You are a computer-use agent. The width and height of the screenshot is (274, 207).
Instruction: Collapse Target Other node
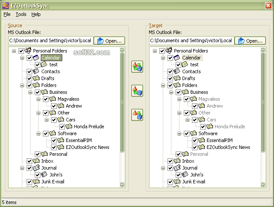(179, 113)
